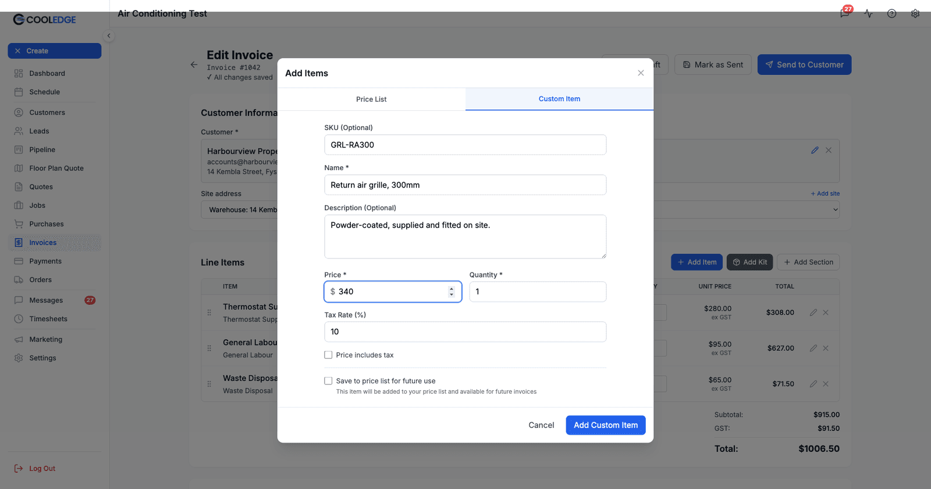Screen dimensions: 931x489
Task: Click the Add Section button
Action: (x=808, y=263)
